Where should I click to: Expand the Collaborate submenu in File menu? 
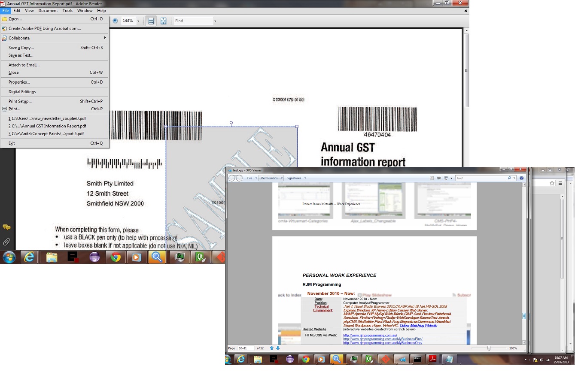(x=55, y=38)
